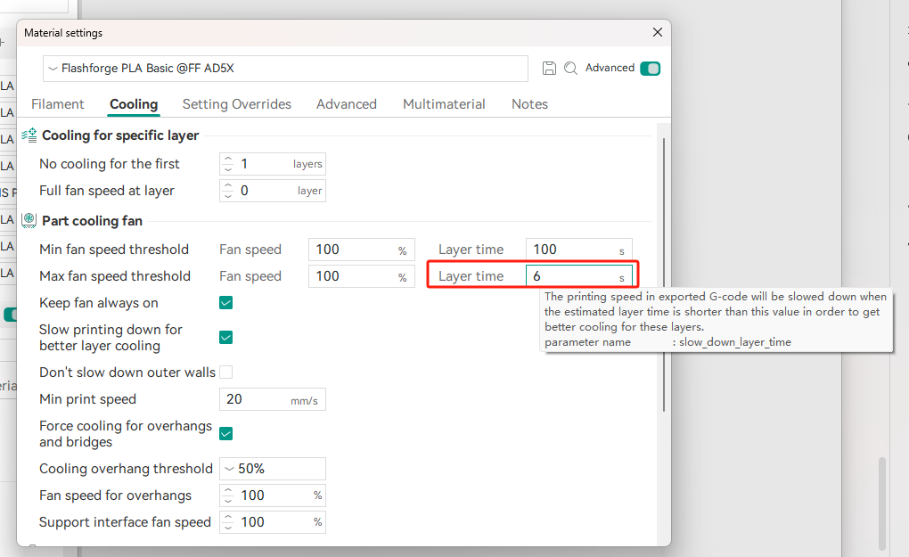Click the save preset floppy disk icon
The width and height of the screenshot is (909, 557).
[x=549, y=69]
